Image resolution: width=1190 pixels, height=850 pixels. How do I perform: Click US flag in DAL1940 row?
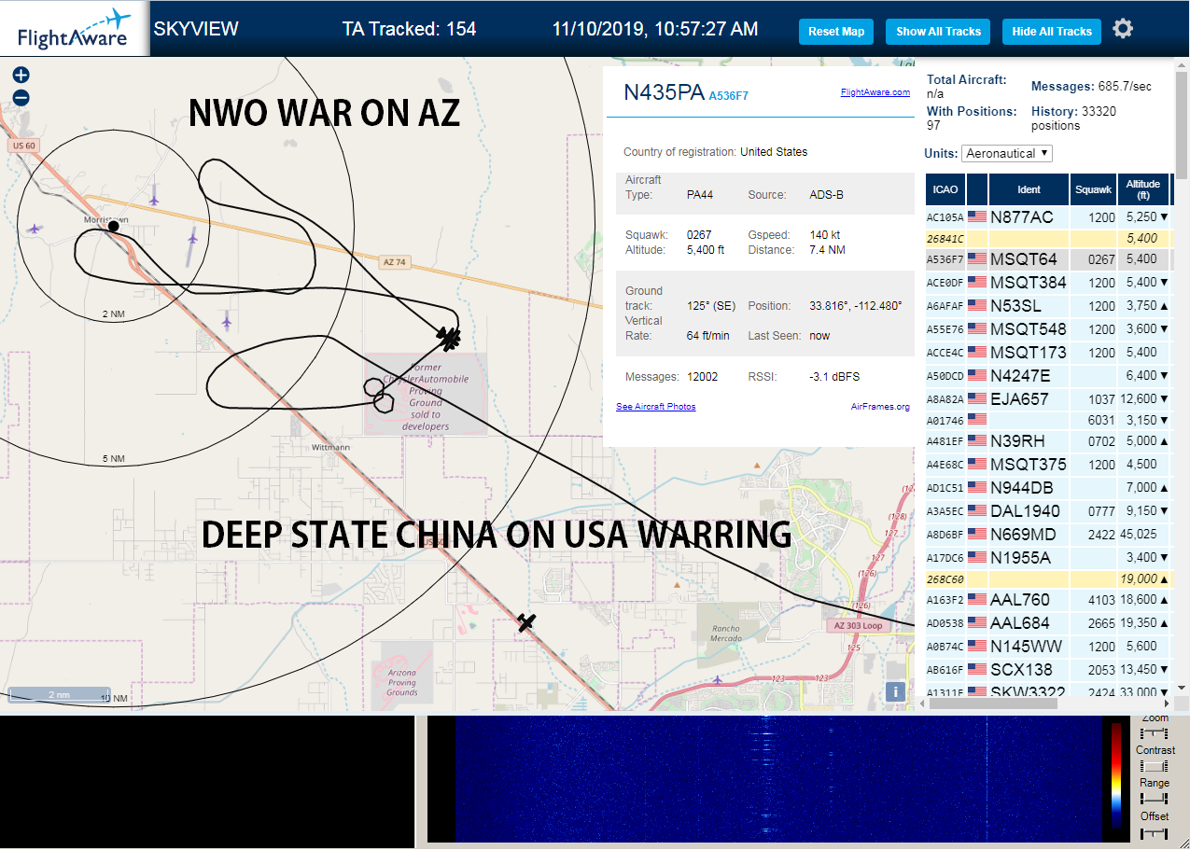coord(977,511)
